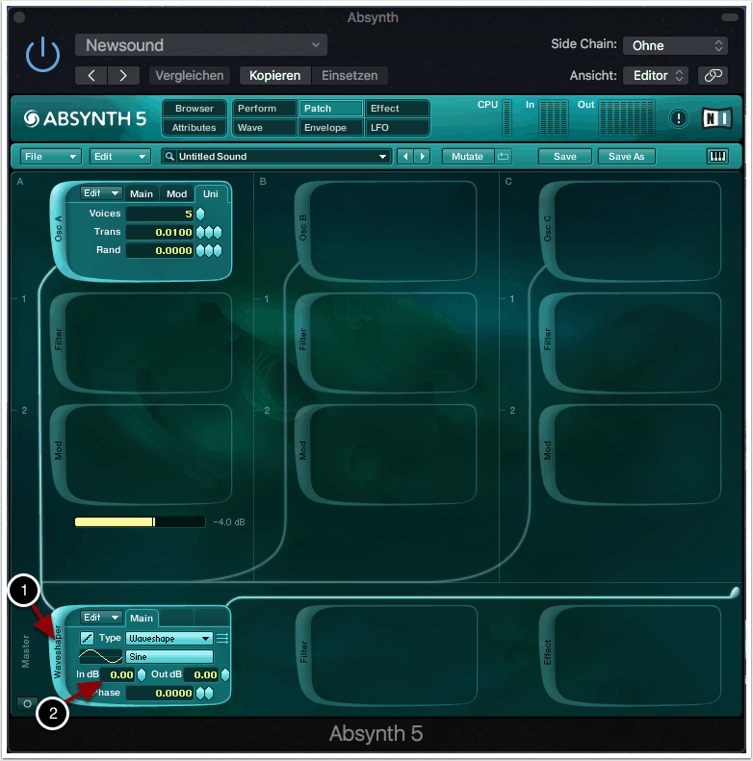Click the random mutate icon beside Mutate

504,156
